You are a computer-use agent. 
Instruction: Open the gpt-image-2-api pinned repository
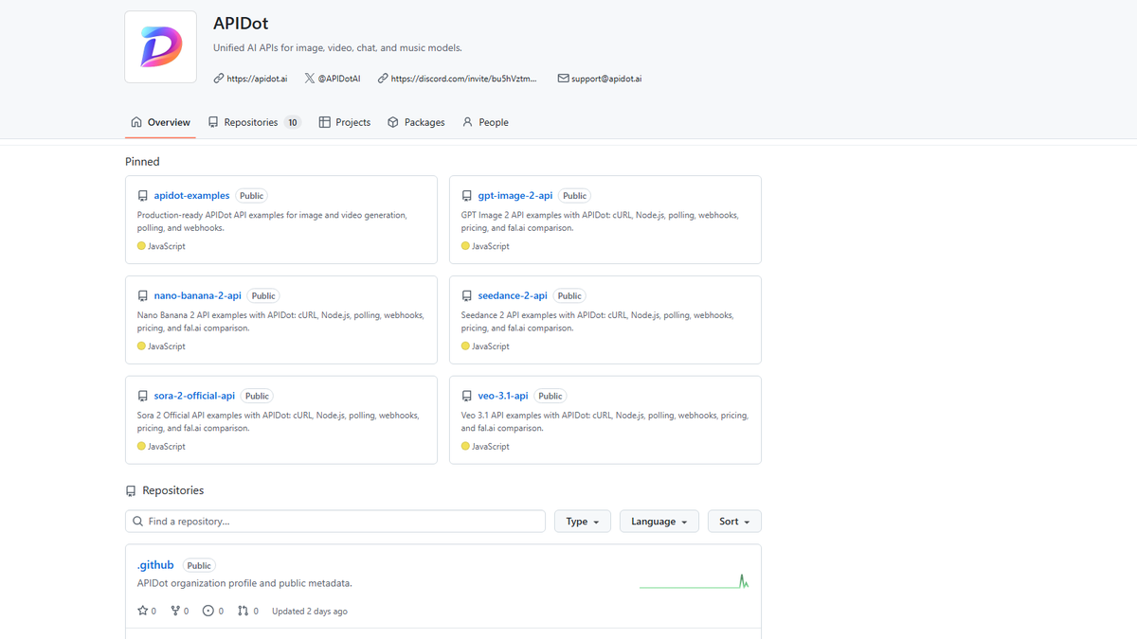point(515,196)
